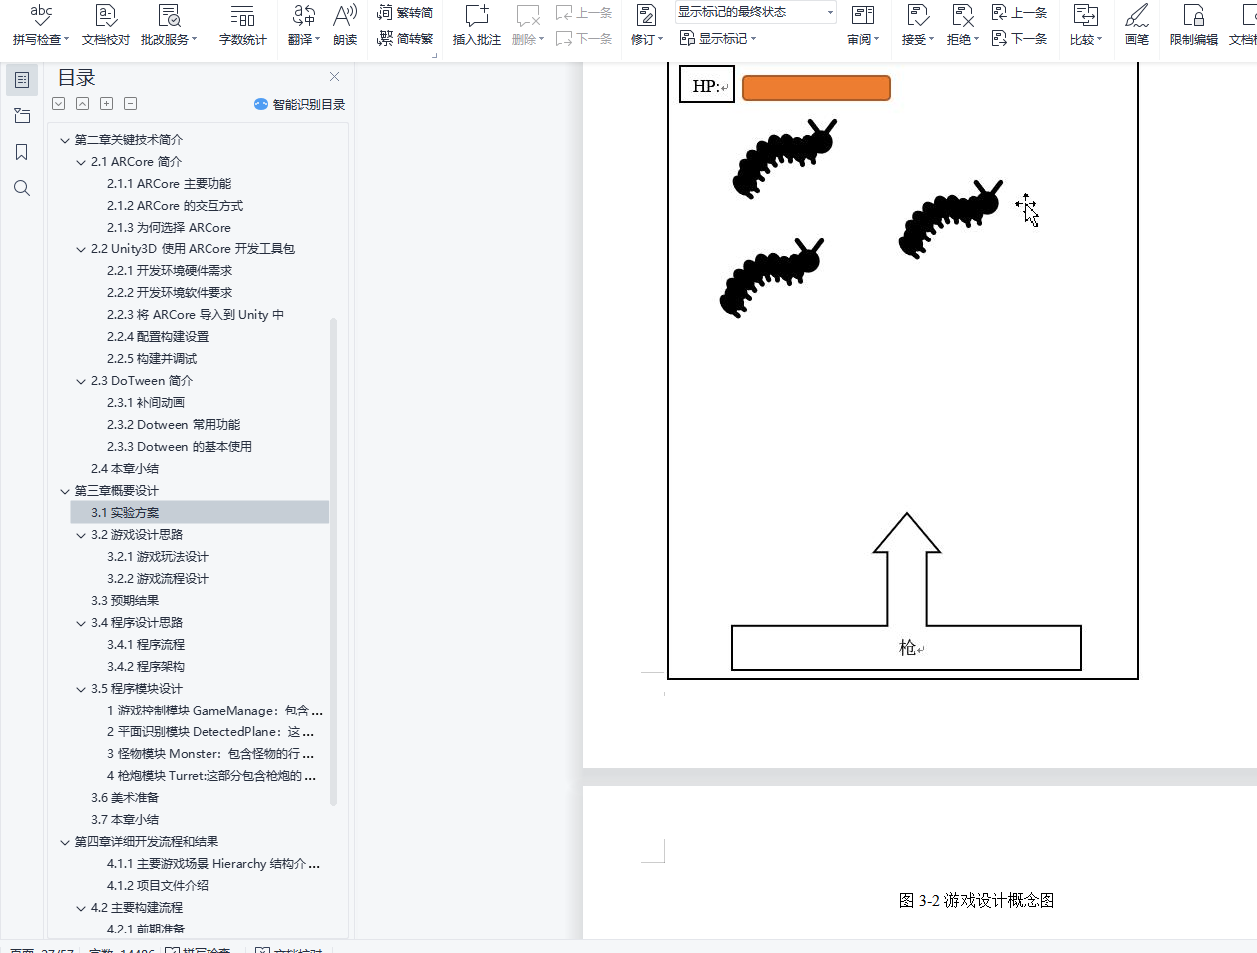Go to 2.2.5 构建并调试
The image size is (1257, 953).
[152, 359]
